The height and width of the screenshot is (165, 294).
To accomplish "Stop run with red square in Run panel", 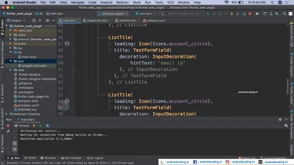I will [8, 126].
